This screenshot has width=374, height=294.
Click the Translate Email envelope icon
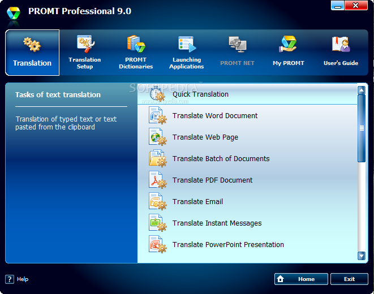(x=157, y=201)
